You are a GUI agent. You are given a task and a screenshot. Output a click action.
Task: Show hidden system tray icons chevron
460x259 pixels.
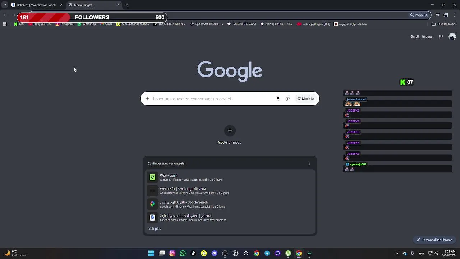(397, 253)
